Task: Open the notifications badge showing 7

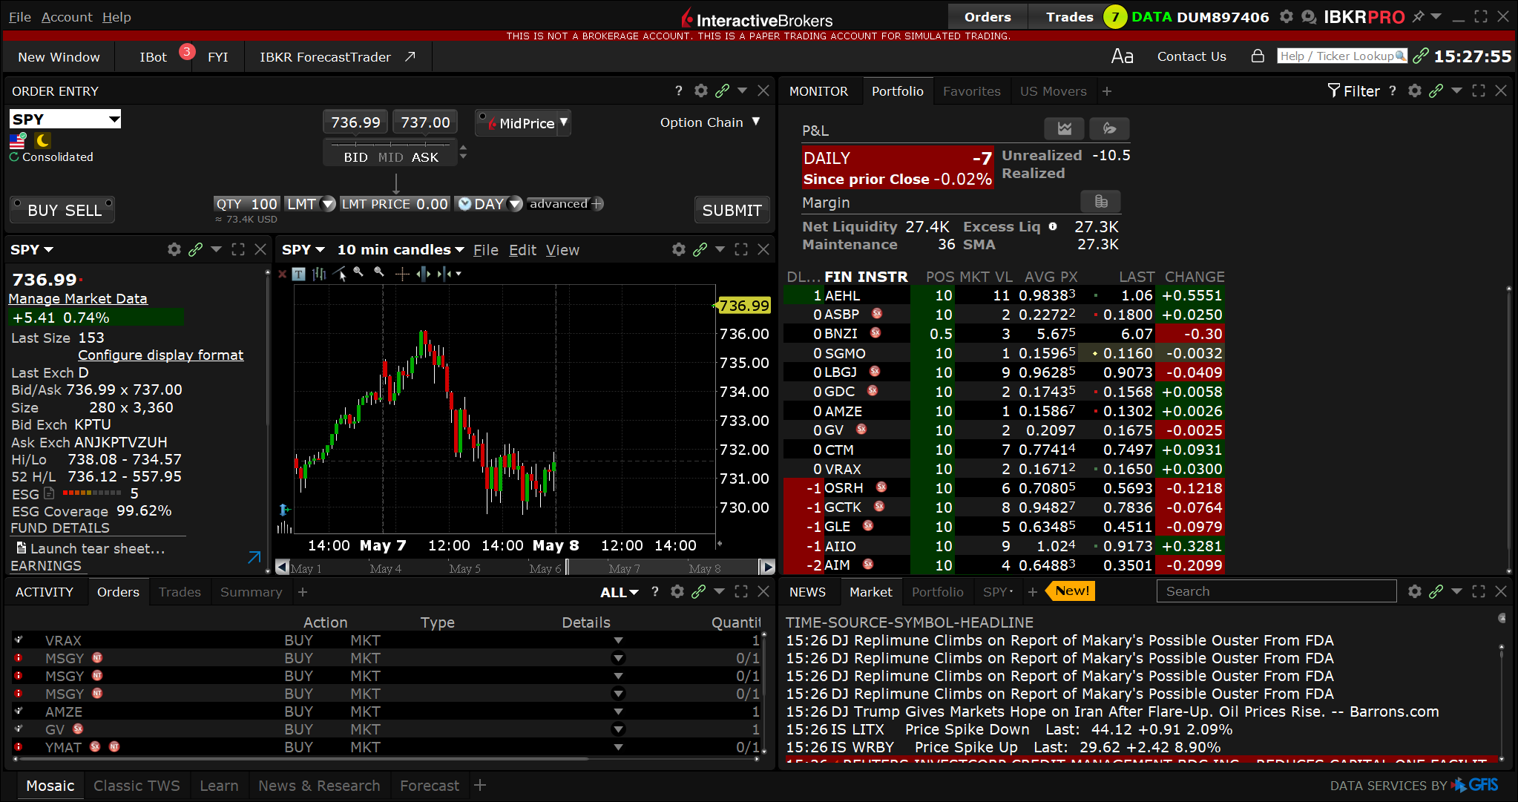Action: (1114, 16)
